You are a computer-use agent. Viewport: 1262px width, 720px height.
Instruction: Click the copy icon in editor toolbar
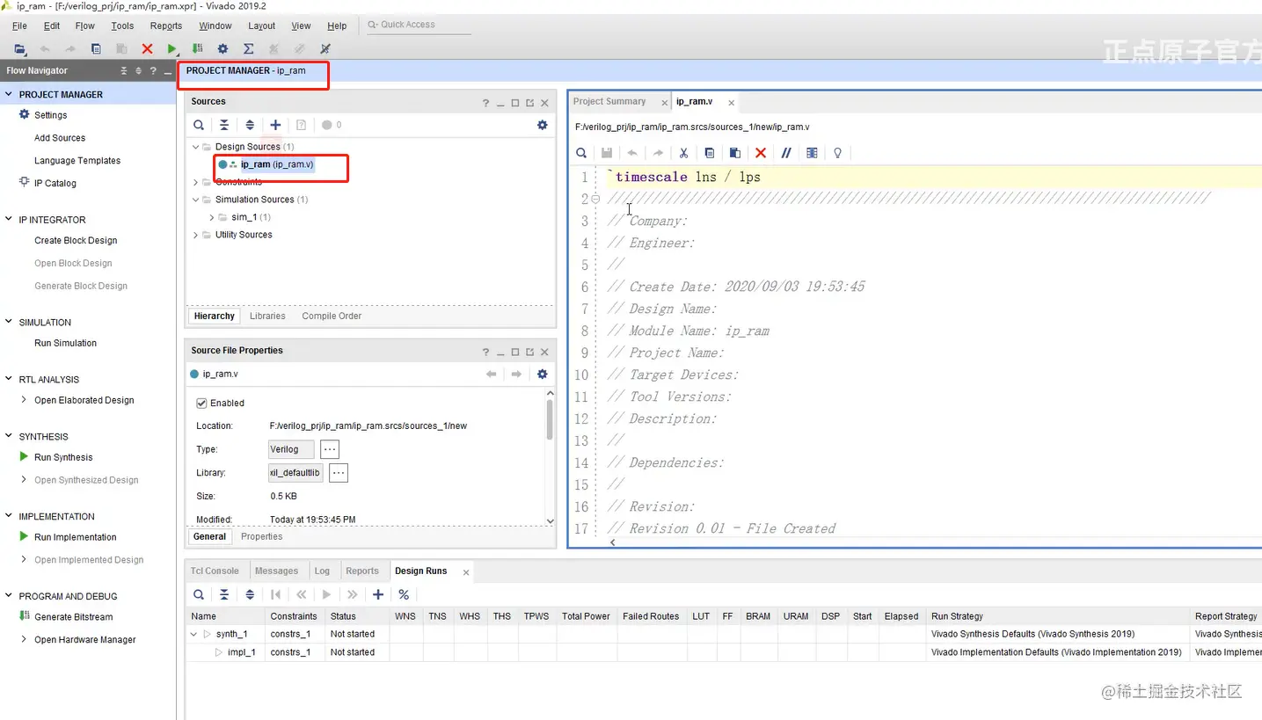click(x=710, y=153)
